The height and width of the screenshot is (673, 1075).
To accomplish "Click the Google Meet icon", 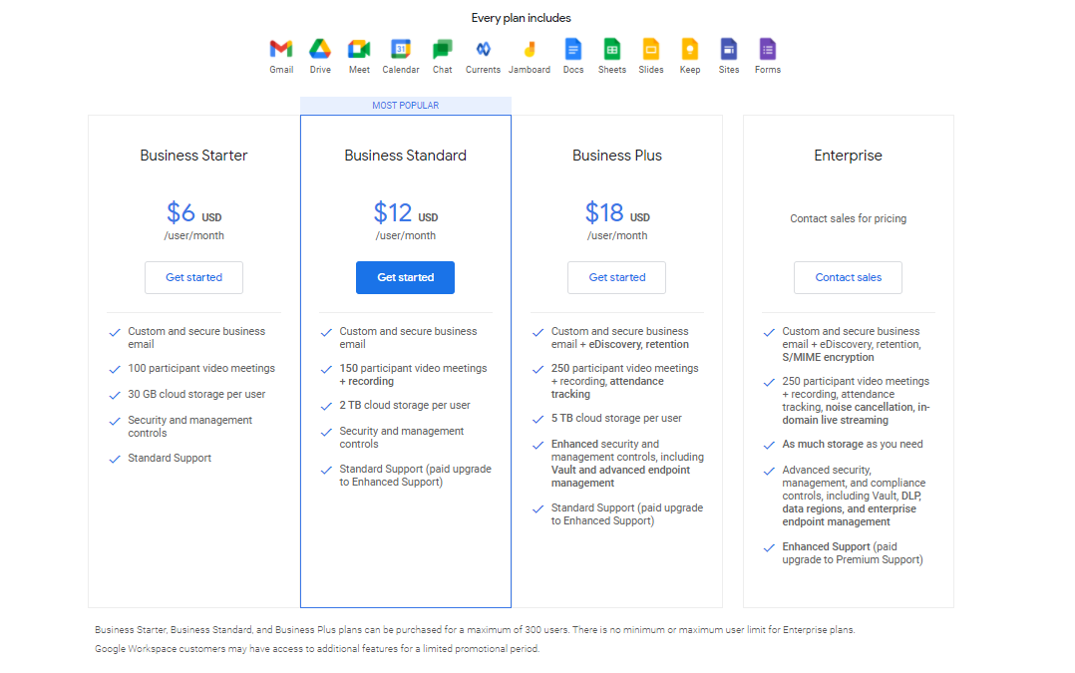I will coord(359,49).
